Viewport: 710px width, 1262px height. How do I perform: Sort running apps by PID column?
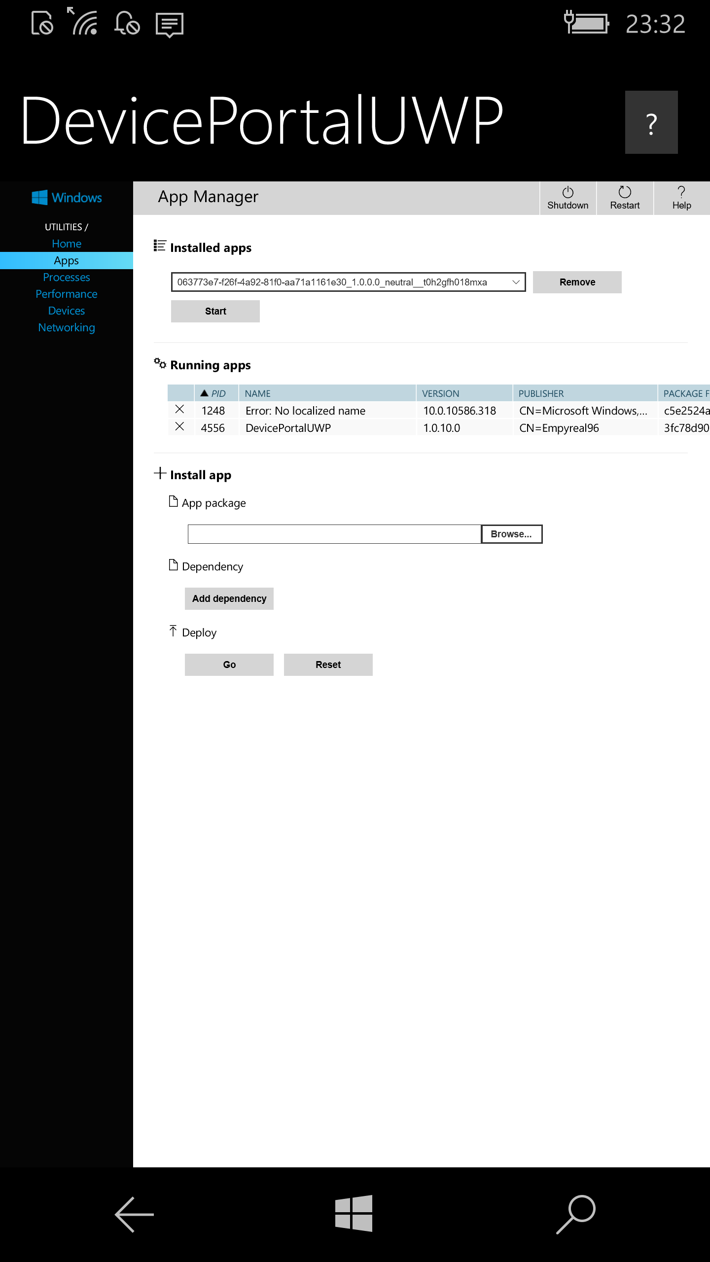point(216,393)
